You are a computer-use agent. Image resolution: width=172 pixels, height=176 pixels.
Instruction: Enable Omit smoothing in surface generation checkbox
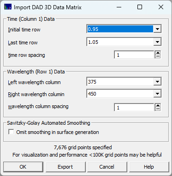[x=11, y=132]
